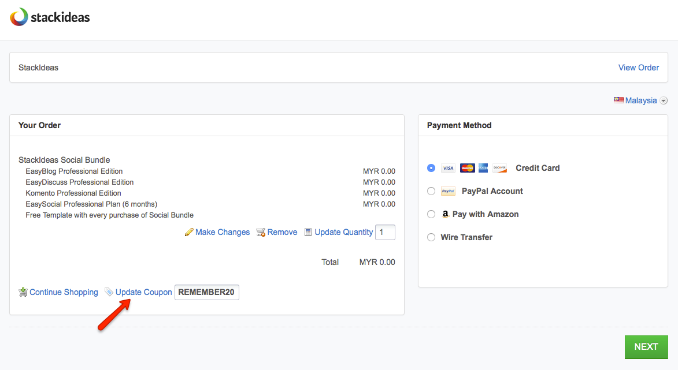This screenshot has height=370, width=678.
Task: Click the PayPal logo icon
Action: click(x=448, y=191)
